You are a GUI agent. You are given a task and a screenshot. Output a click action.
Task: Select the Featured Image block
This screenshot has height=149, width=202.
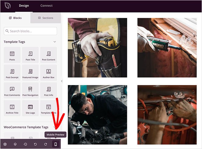(30, 73)
